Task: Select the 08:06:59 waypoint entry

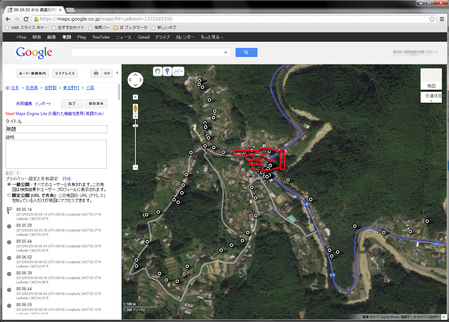Action: point(24,305)
